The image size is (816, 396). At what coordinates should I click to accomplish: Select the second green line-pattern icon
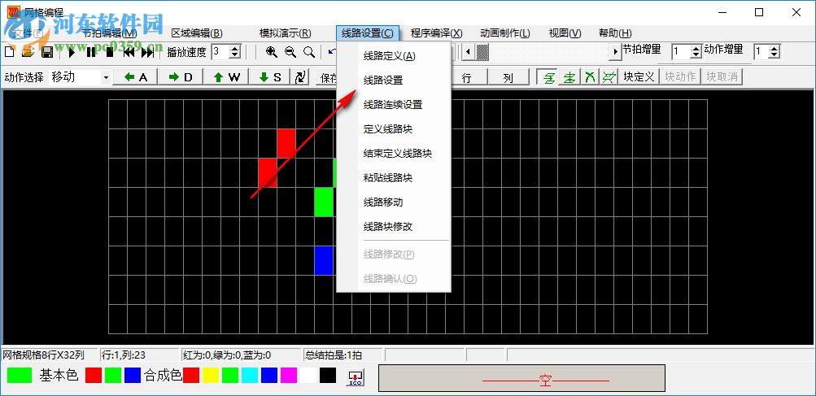point(570,77)
